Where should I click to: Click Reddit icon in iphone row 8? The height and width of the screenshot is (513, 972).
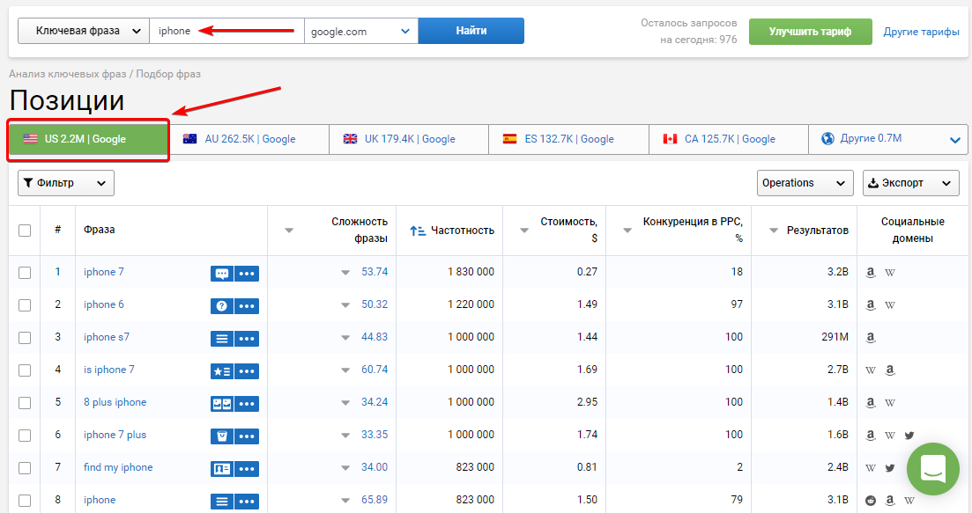click(871, 500)
